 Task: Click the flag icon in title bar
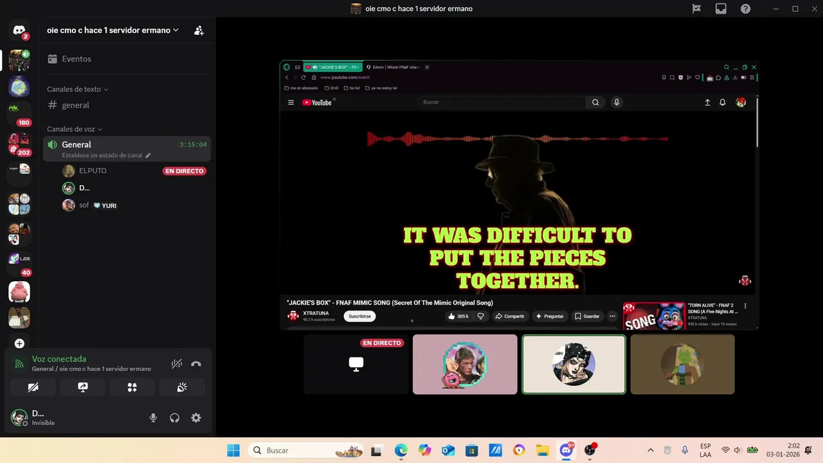click(x=696, y=8)
